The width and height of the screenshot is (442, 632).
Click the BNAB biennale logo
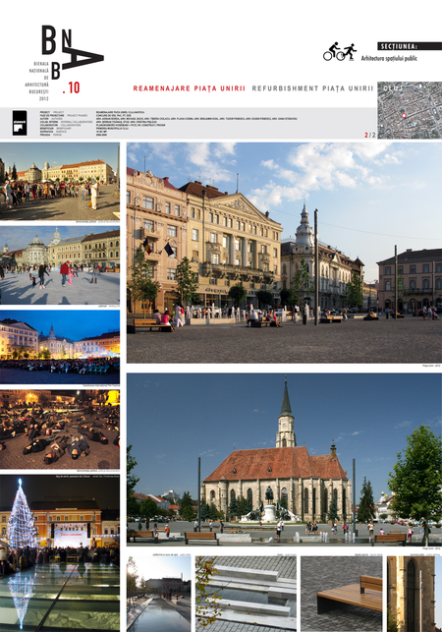(x=72, y=52)
